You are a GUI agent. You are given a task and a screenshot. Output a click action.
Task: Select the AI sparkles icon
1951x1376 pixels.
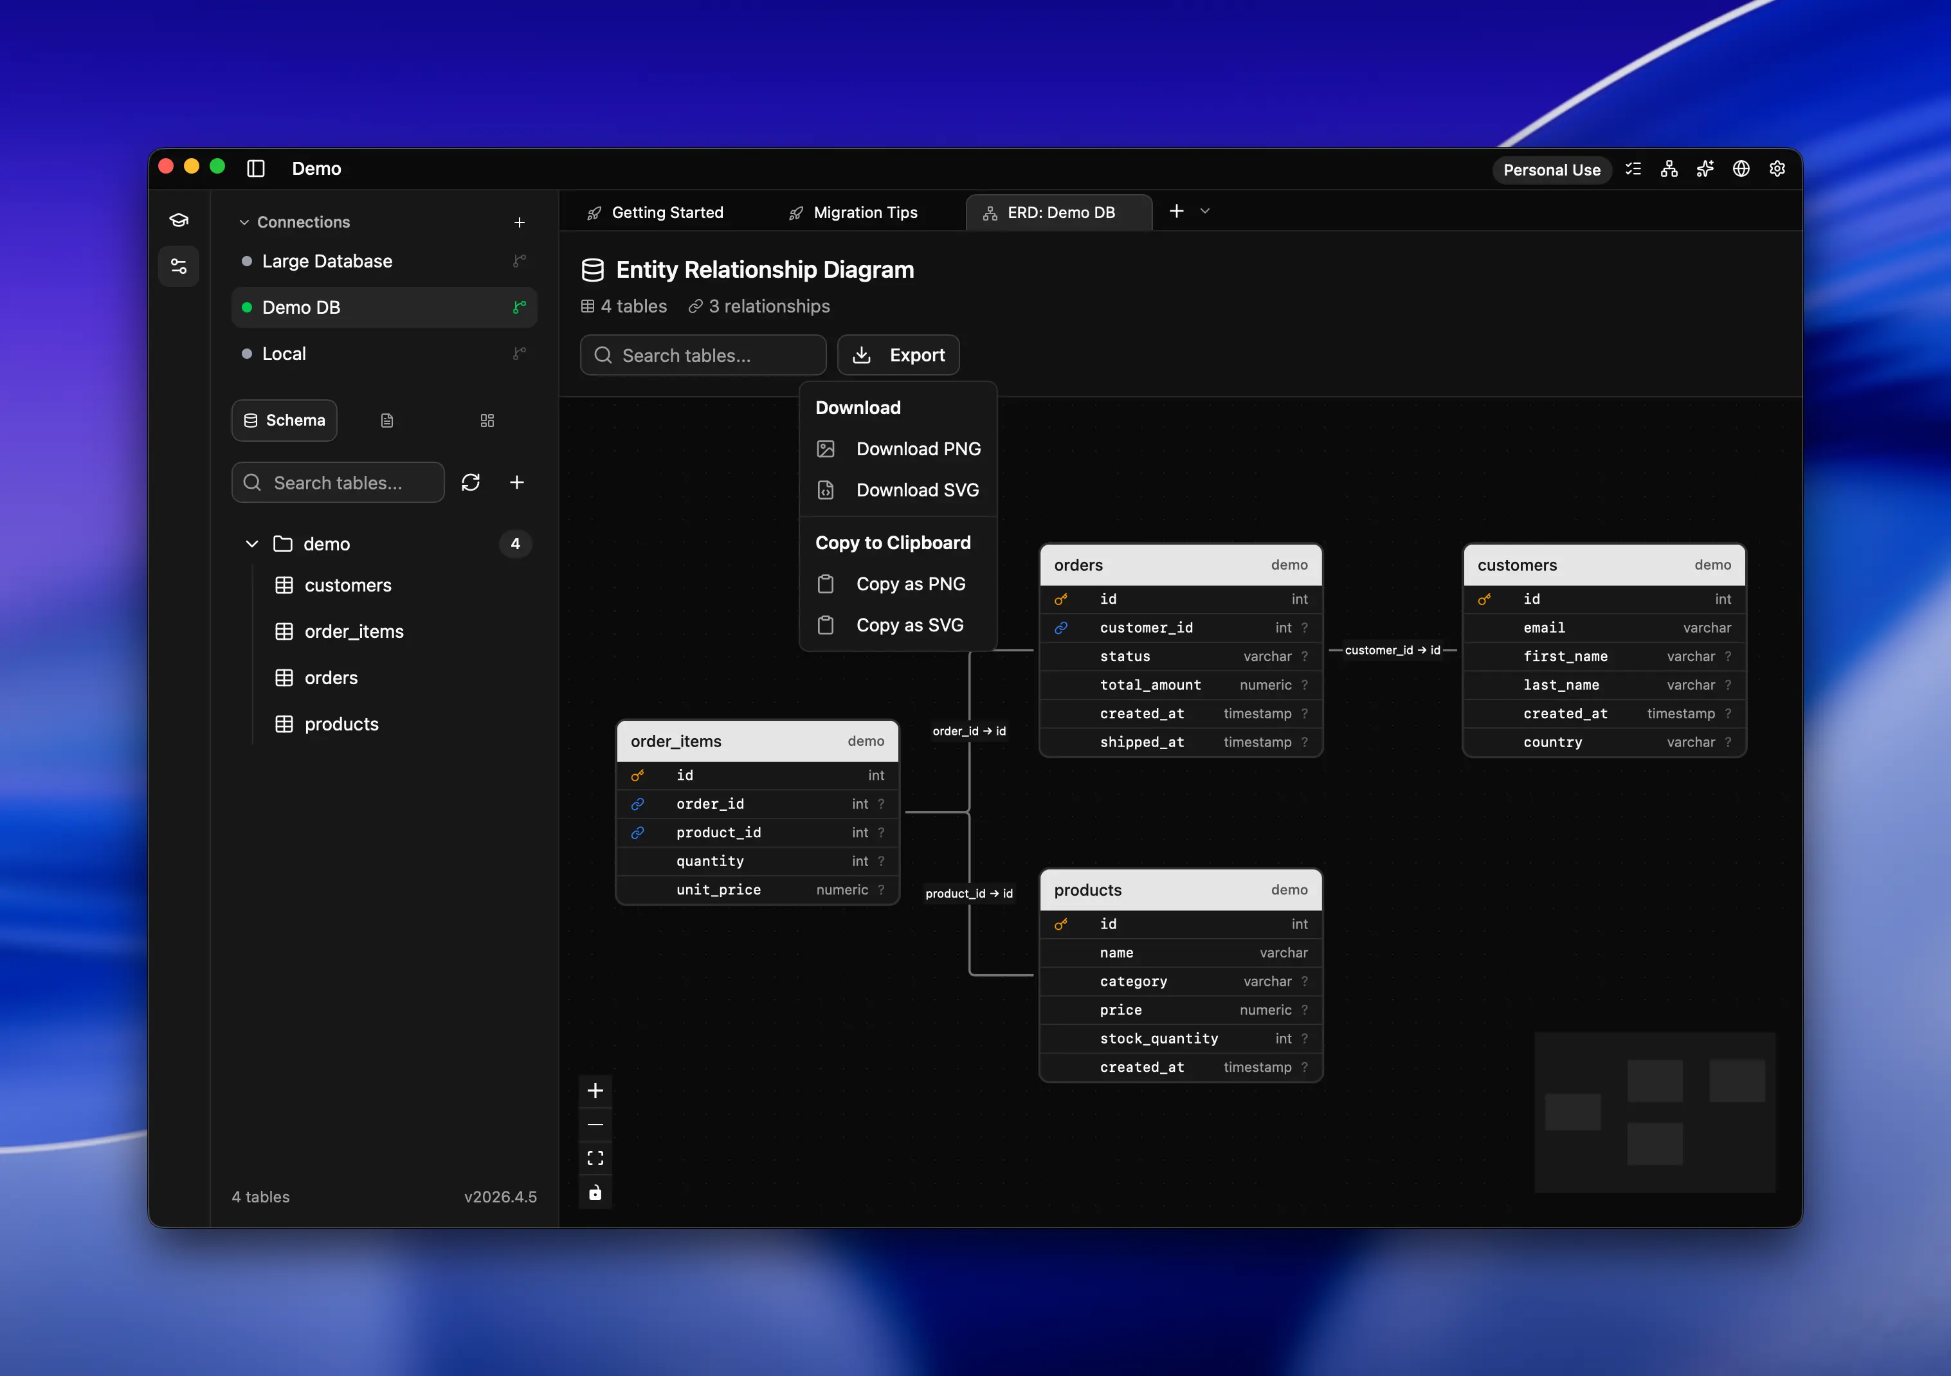1705,169
